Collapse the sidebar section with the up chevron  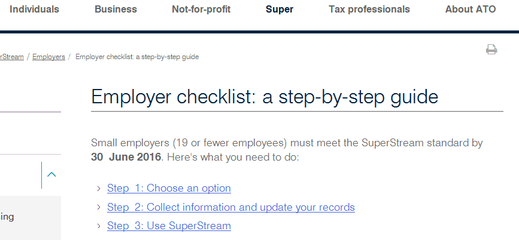coord(51,175)
